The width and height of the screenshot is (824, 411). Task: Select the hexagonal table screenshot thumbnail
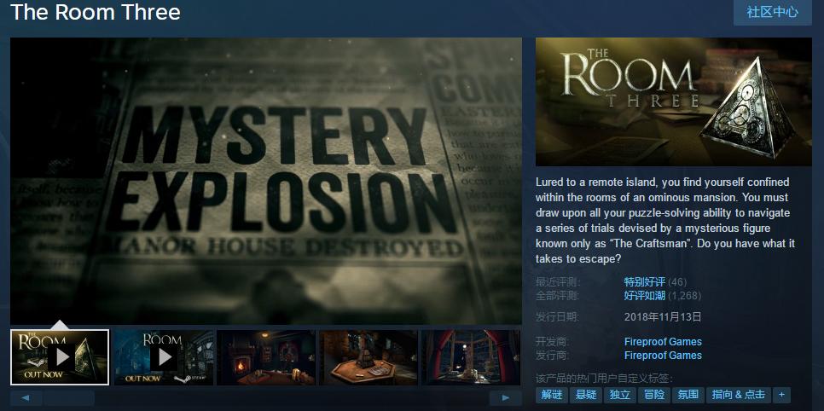(x=368, y=357)
